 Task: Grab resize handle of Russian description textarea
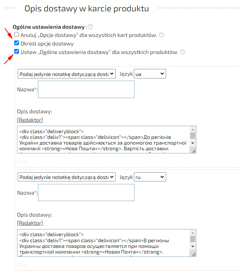(194, 254)
